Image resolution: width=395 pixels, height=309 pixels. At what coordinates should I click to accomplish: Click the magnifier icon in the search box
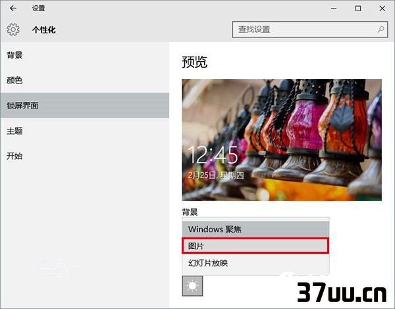(x=381, y=30)
